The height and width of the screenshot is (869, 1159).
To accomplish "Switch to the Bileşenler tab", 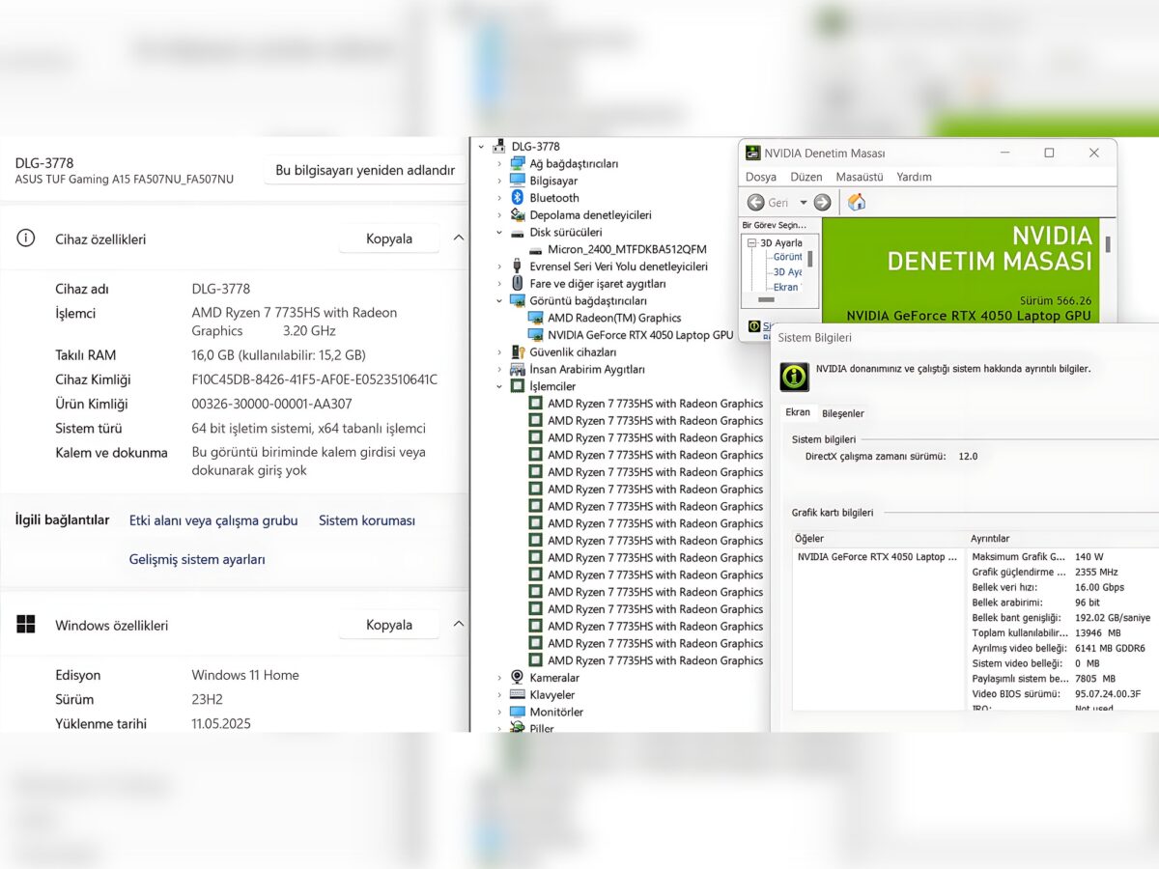I will [843, 413].
